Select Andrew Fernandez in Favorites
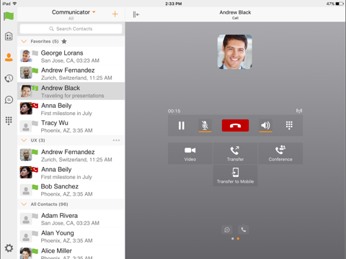The width and height of the screenshot is (346, 259). (x=71, y=73)
